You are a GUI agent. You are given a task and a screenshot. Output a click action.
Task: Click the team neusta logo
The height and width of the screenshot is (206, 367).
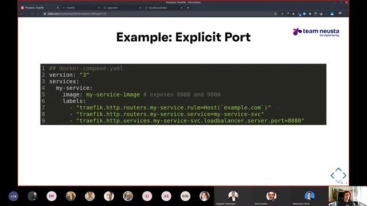pyautogui.click(x=316, y=32)
